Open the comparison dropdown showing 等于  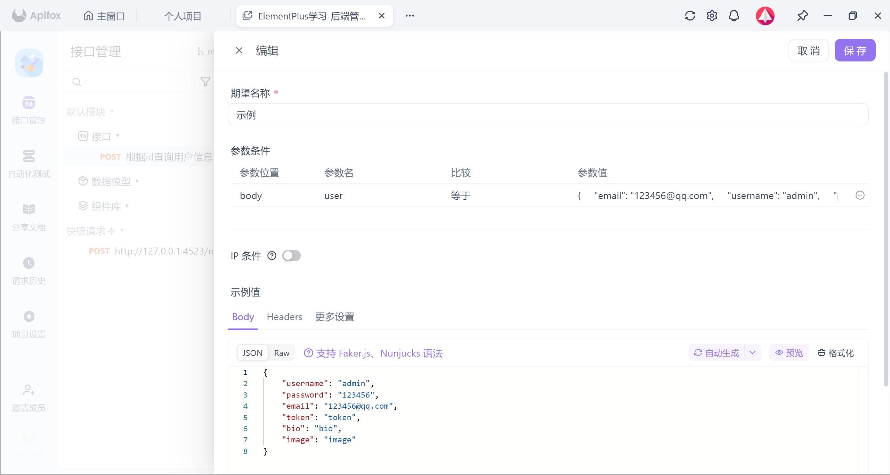point(461,195)
